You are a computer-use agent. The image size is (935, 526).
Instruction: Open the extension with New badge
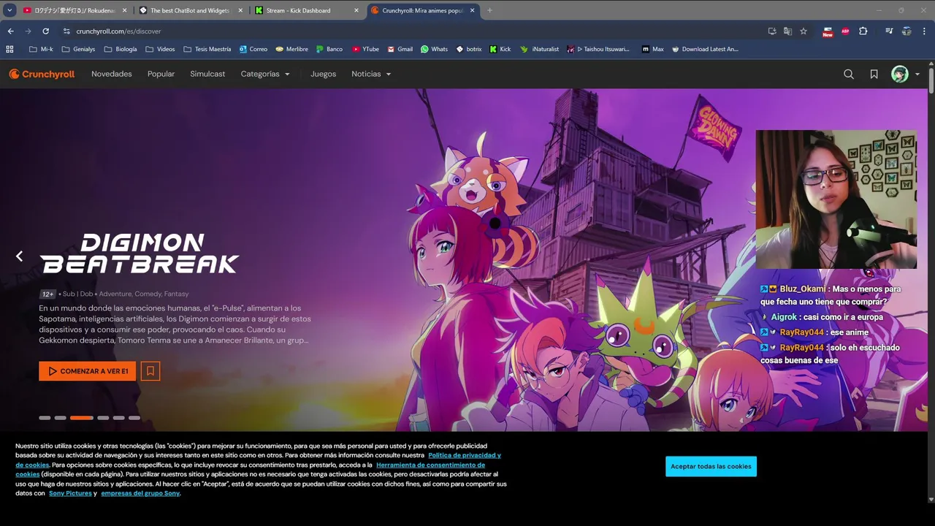[x=828, y=31]
